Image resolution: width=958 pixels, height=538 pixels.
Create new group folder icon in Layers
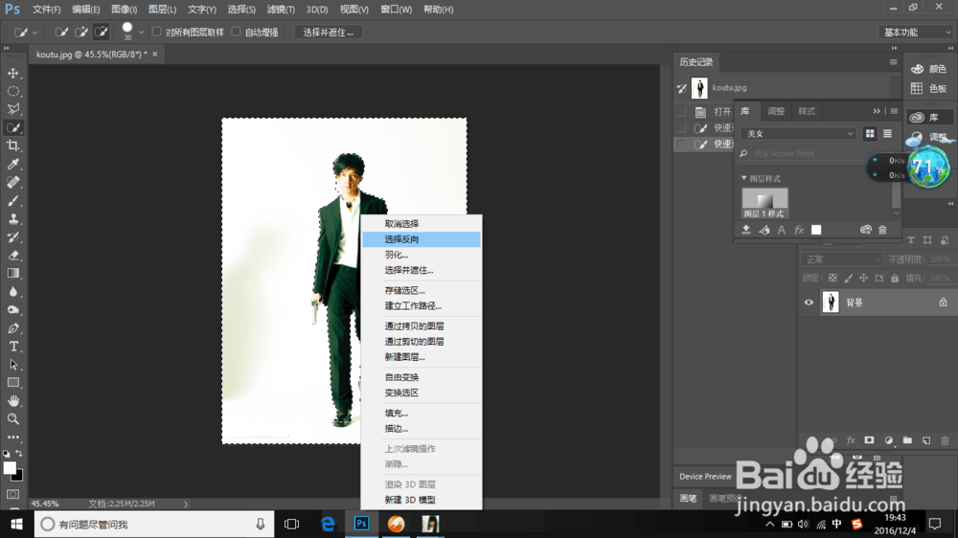pos(907,440)
